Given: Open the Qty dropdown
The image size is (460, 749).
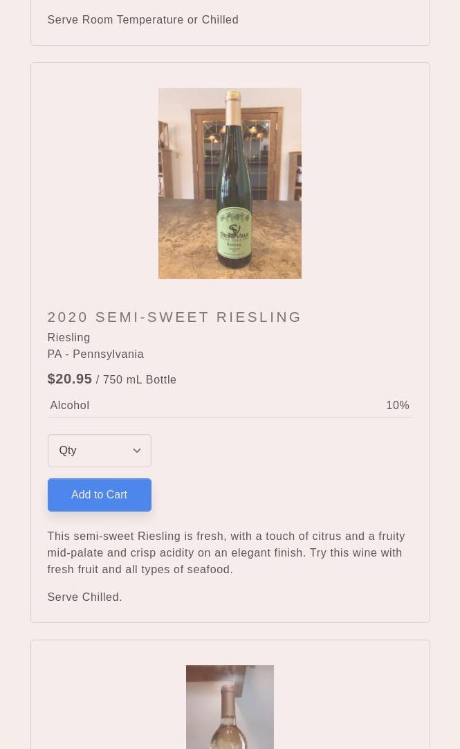Looking at the screenshot, I should [99, 451].
